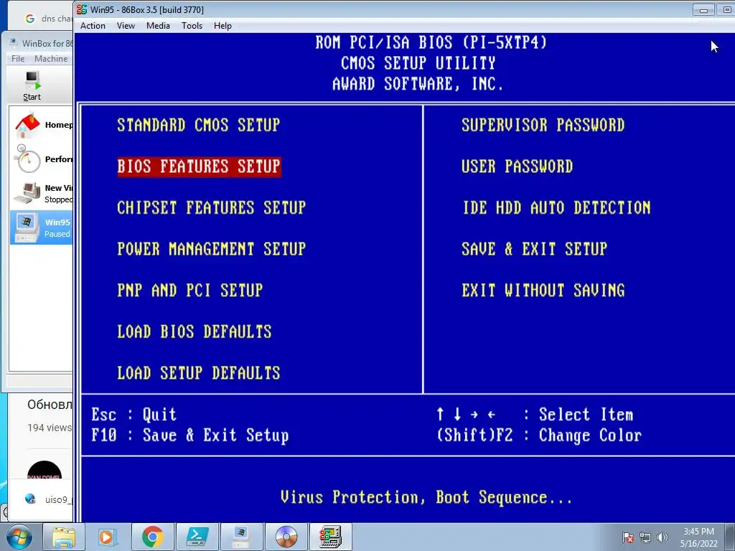Viewport: 735px width, 551px height.
Task: Open the View menu in 86Box
Action: tap(126, 26)
